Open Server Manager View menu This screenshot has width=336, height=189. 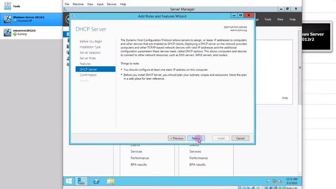pyautogui.click(x=280, y=19)
